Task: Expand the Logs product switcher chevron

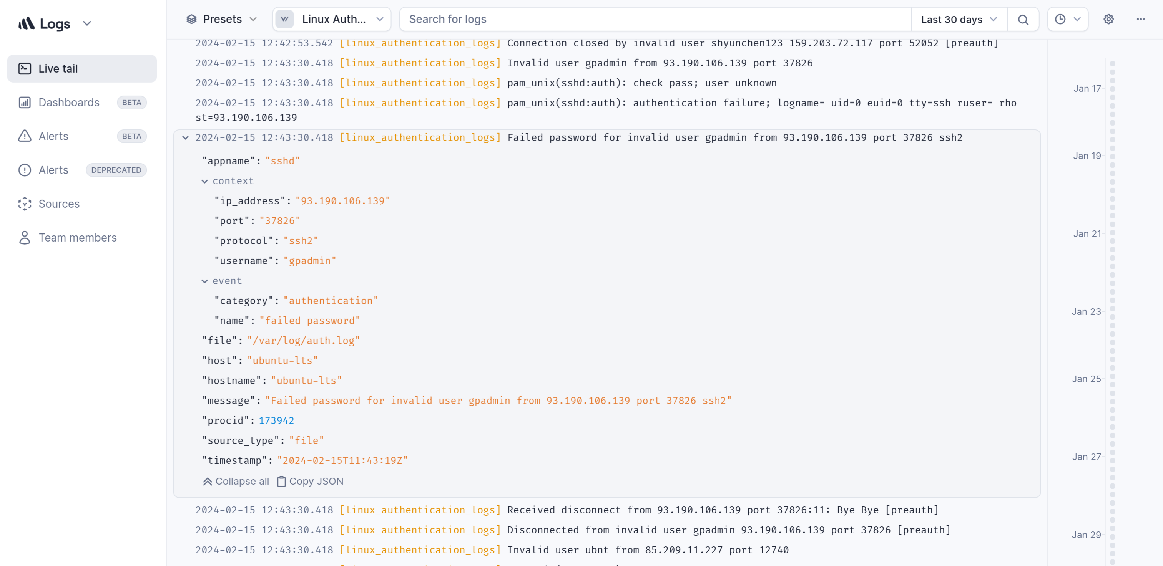Action: pos(87,23)
